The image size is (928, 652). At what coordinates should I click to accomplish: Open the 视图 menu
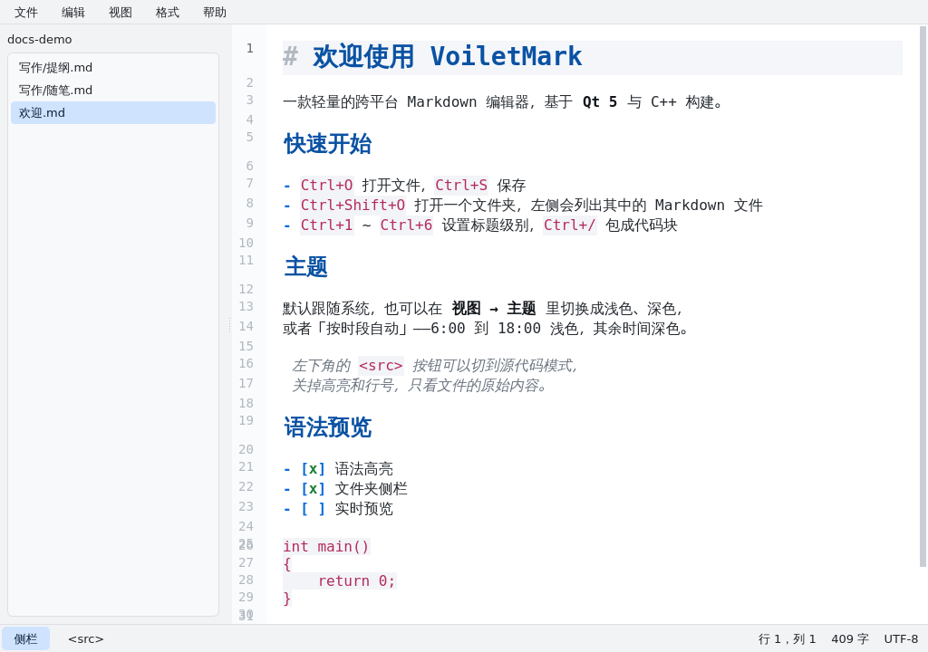coord(121,13)
